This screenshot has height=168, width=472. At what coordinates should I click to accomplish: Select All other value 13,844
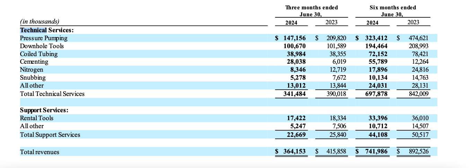coord(338,86)
